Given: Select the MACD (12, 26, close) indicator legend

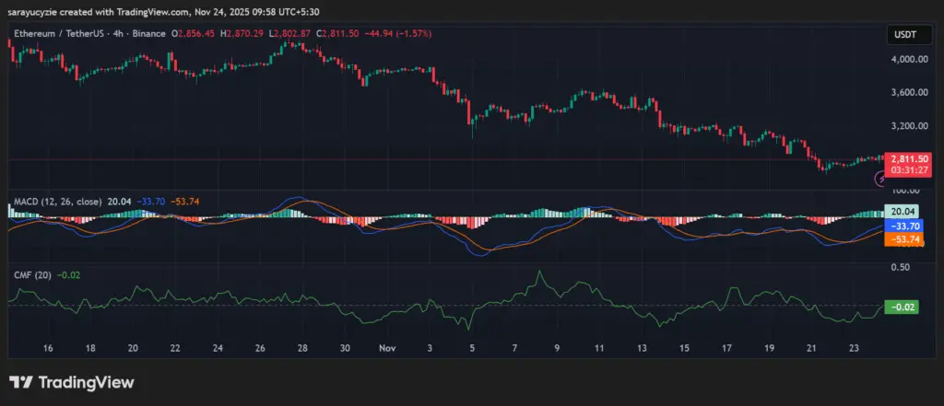Looking at the screenshot, I should pos(58,202).
